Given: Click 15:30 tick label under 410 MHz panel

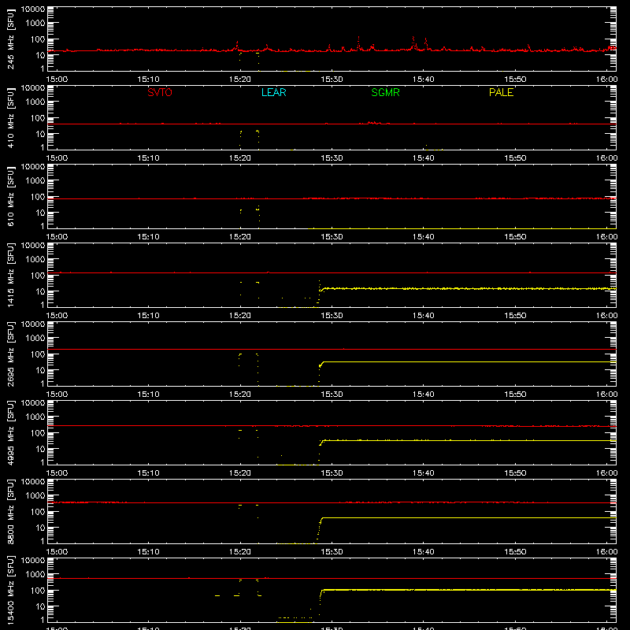Looking at the screenshot, I should click(x=332, y=158).
